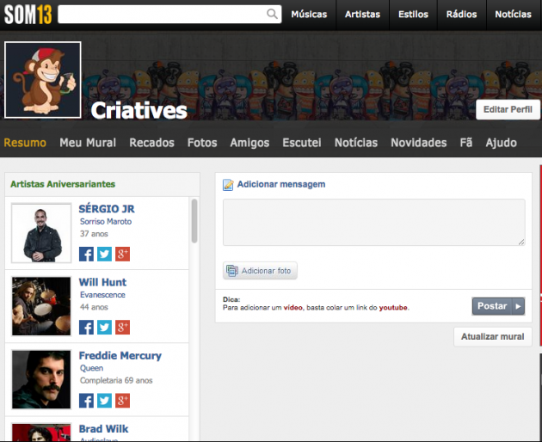
Task: Click the Editar Perfil button
Action: [508, 109]
